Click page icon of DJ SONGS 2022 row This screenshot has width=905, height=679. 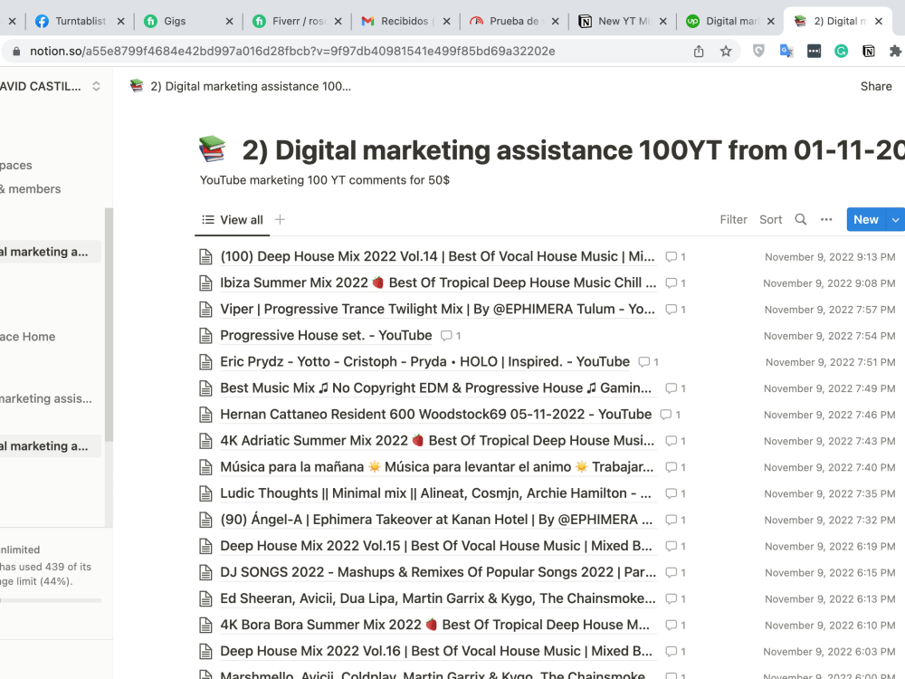[205, 572]
